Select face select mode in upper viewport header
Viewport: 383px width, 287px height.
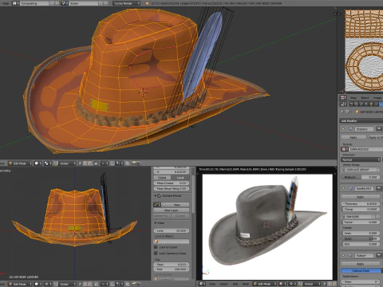coord(90,163)
